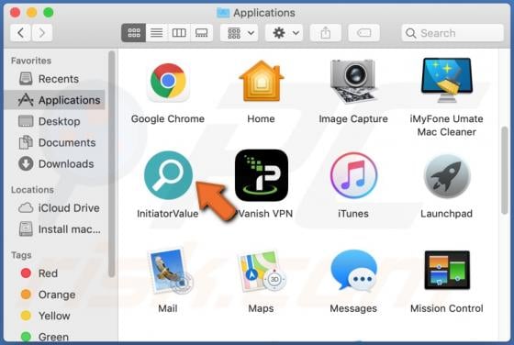The image size is (514, 345).
Task: Click the sidebar vertical scrollbar
Action: click(111, 164)
